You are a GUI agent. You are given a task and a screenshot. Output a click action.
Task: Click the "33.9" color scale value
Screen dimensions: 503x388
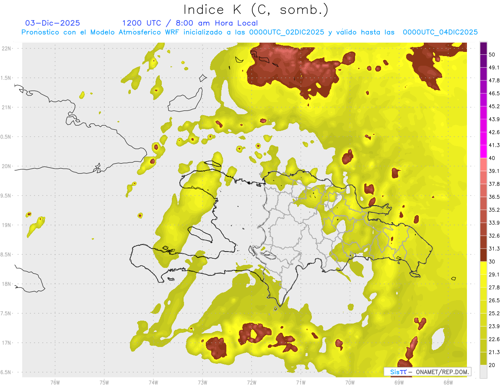(x=494, y=223)
